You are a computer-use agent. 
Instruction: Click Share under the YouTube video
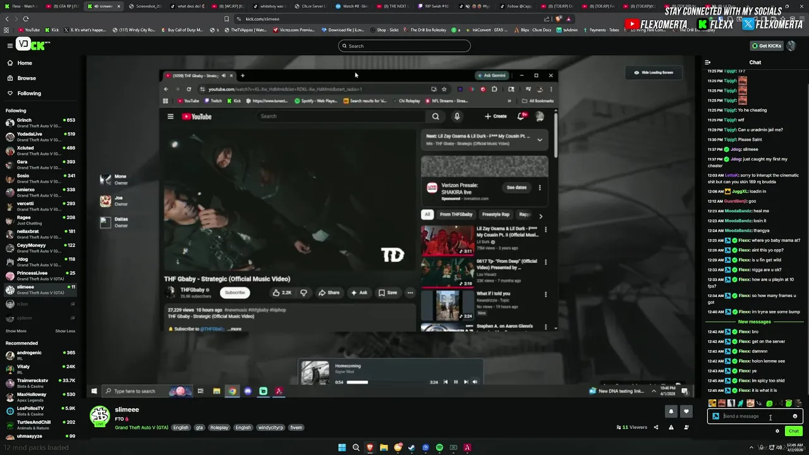[x=329, y=293]
